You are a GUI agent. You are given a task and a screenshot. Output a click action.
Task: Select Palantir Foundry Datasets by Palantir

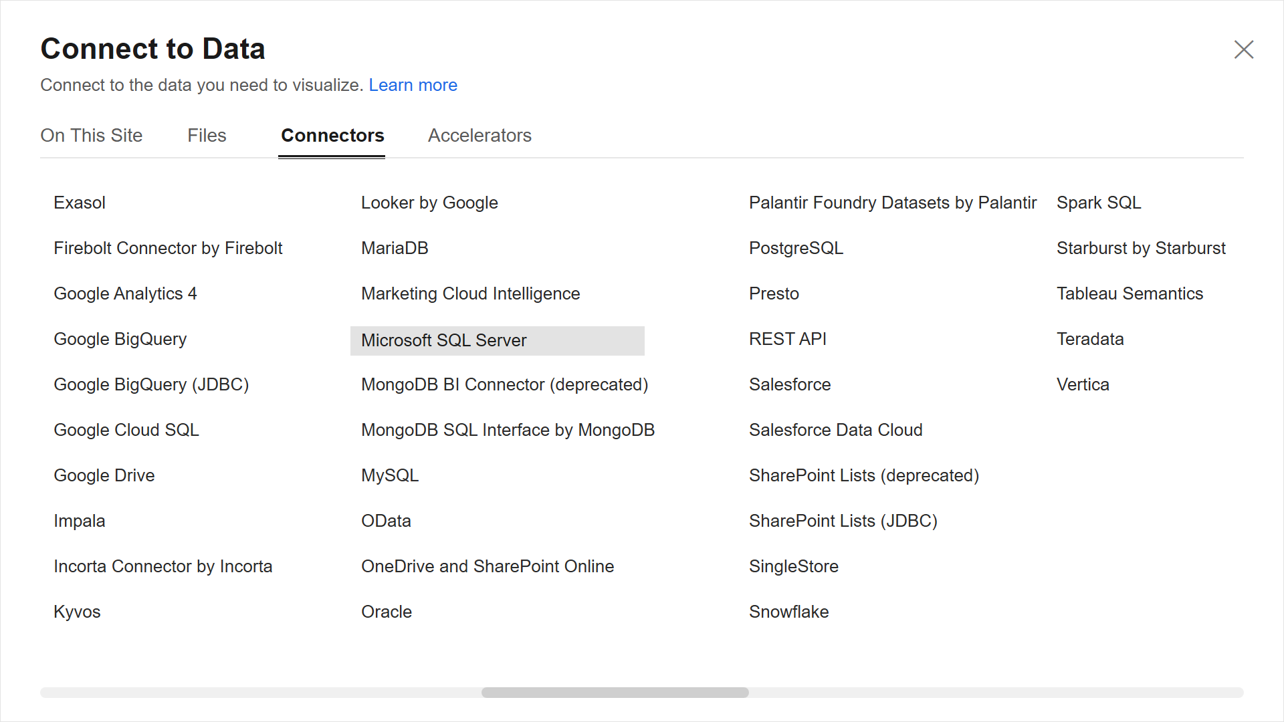pos(893,203)
